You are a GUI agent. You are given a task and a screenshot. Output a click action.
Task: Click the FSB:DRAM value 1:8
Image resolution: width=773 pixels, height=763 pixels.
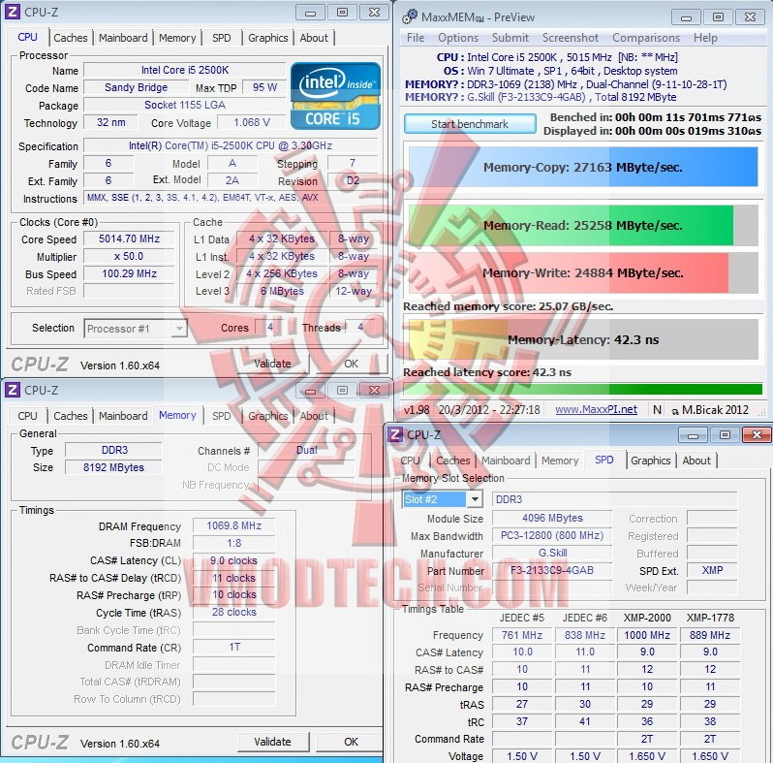233,543
